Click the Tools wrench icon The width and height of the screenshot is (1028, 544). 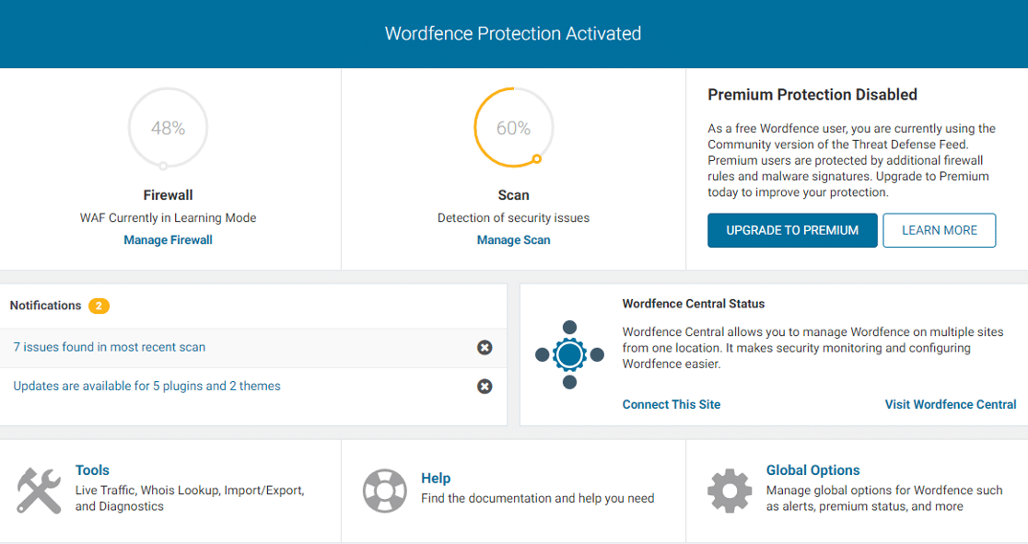(x=39, y=490)
